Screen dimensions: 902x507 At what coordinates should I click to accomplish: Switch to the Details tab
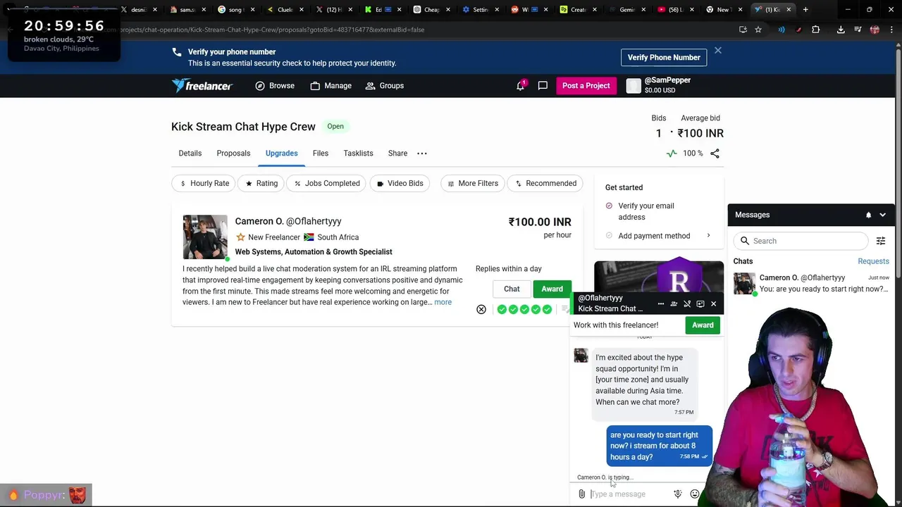[190, 154]
